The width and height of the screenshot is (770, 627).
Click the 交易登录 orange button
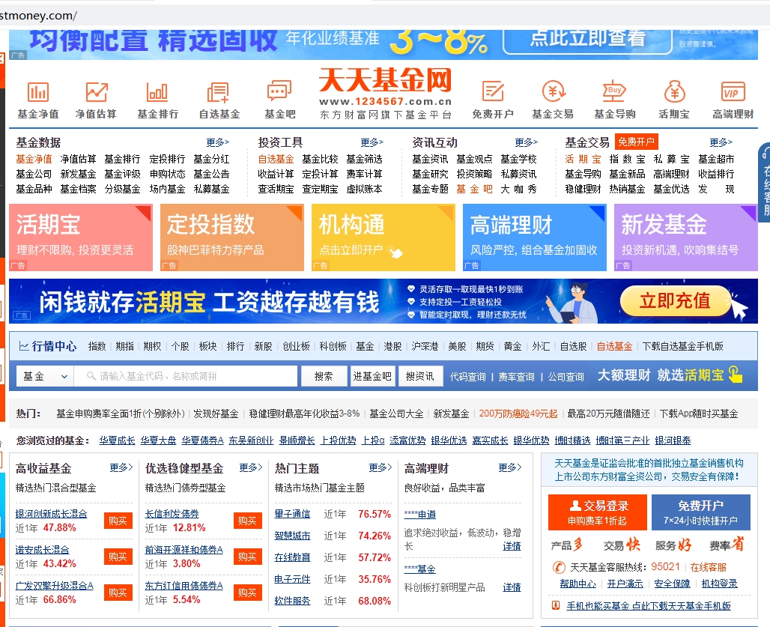pos(597,512)
